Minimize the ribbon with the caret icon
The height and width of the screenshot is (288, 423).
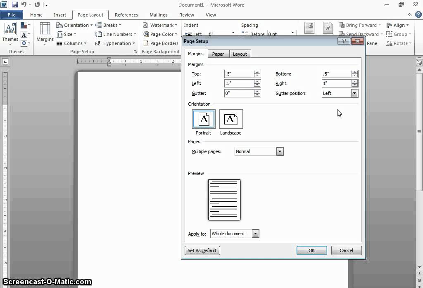[x=409, y=15]
